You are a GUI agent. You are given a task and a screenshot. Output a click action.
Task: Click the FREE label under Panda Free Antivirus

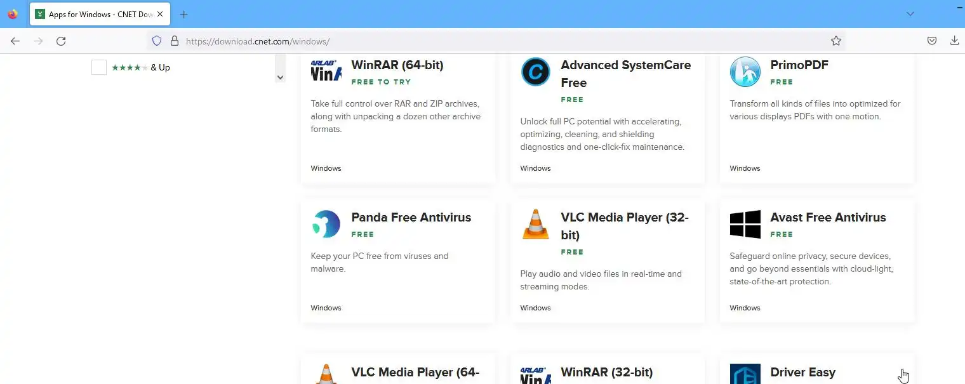pyautogui.click(x=363, y=234)
